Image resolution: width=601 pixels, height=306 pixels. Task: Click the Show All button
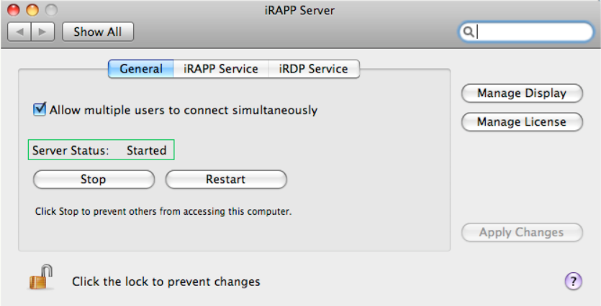pos(98,32)
